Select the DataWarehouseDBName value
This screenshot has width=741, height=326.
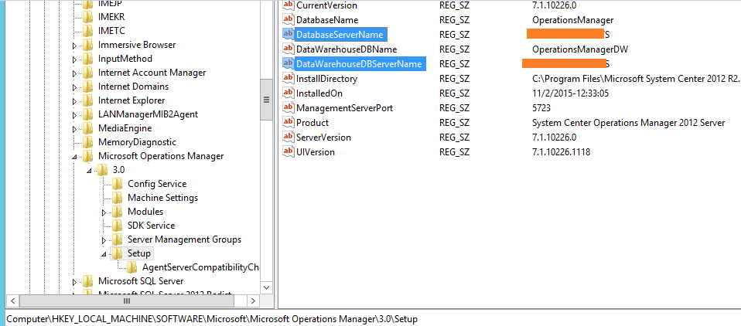[x=347, y=49]
